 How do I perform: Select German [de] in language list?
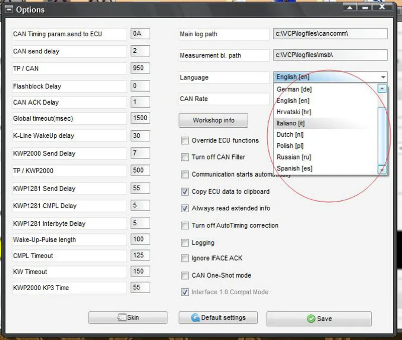[326, 90]
